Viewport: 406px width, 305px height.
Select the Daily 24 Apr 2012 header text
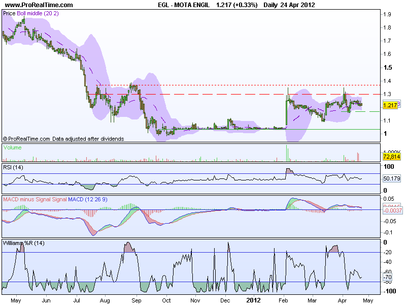click(x=289, y=5)
